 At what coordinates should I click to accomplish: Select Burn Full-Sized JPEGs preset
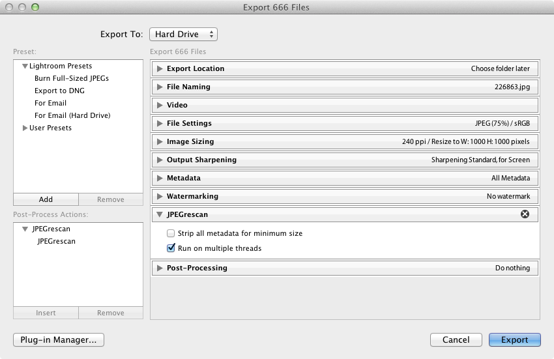click(72, 78)
